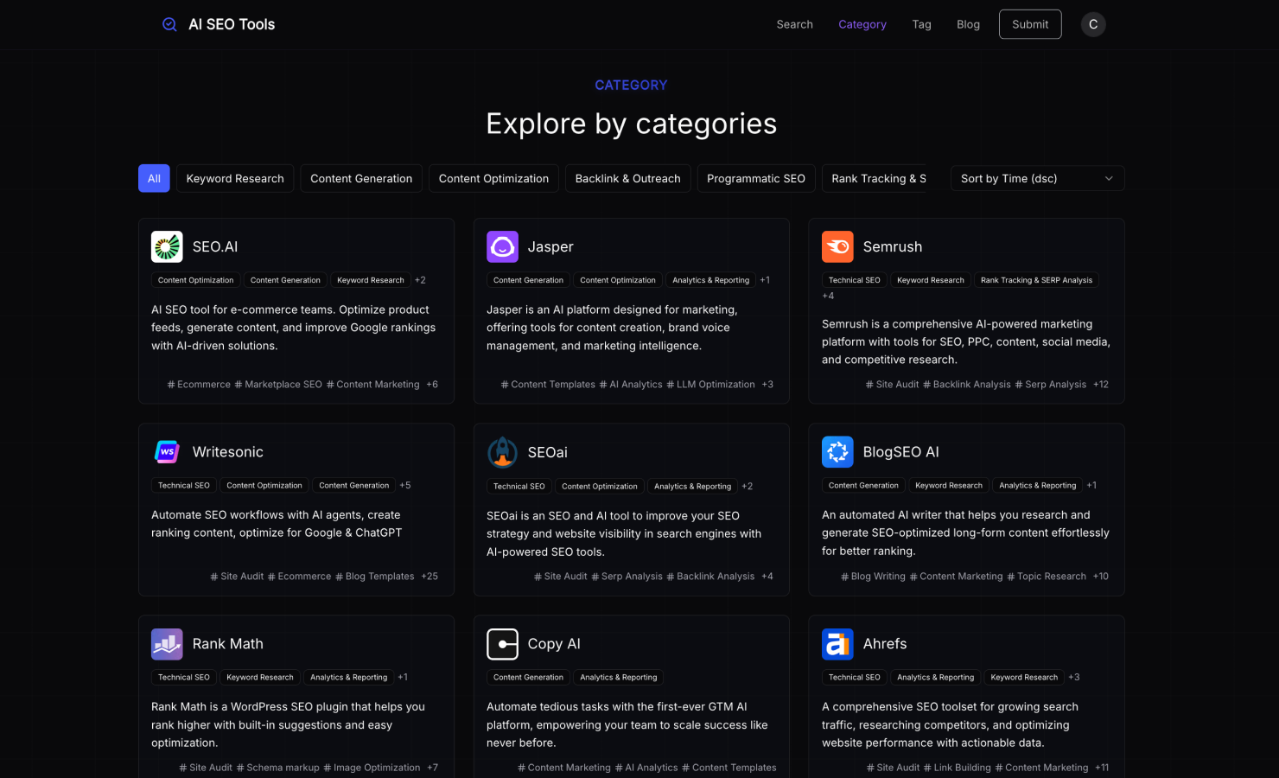1279x778 pixels.
Task: Click #LLM Optimization hashtag on Jasper card
Action: point(710,385)
